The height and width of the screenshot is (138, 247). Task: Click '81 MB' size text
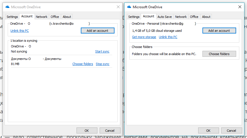coord(15,64)
